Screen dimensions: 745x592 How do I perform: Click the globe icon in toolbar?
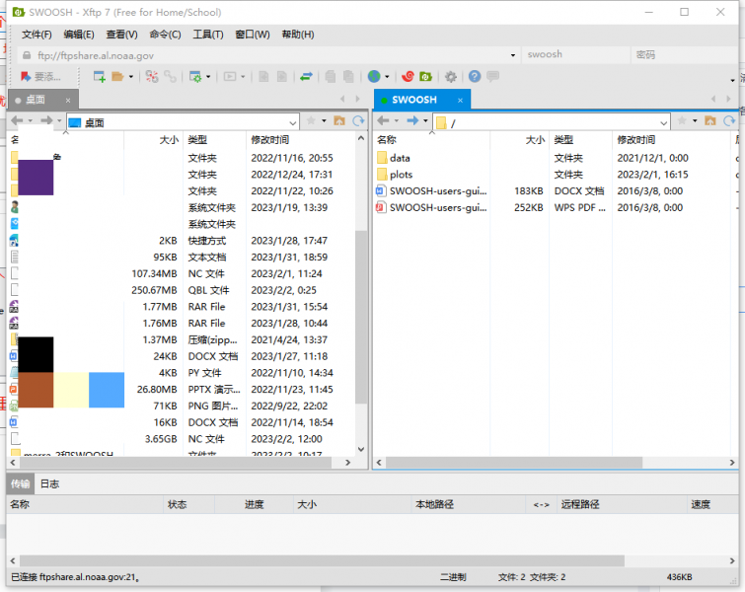[374, 76]
